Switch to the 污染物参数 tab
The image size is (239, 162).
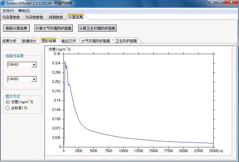(x=34, y=17)
